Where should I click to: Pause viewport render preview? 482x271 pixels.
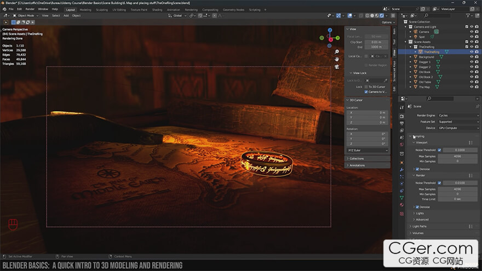pyautogui.click(x=393, y=15)
